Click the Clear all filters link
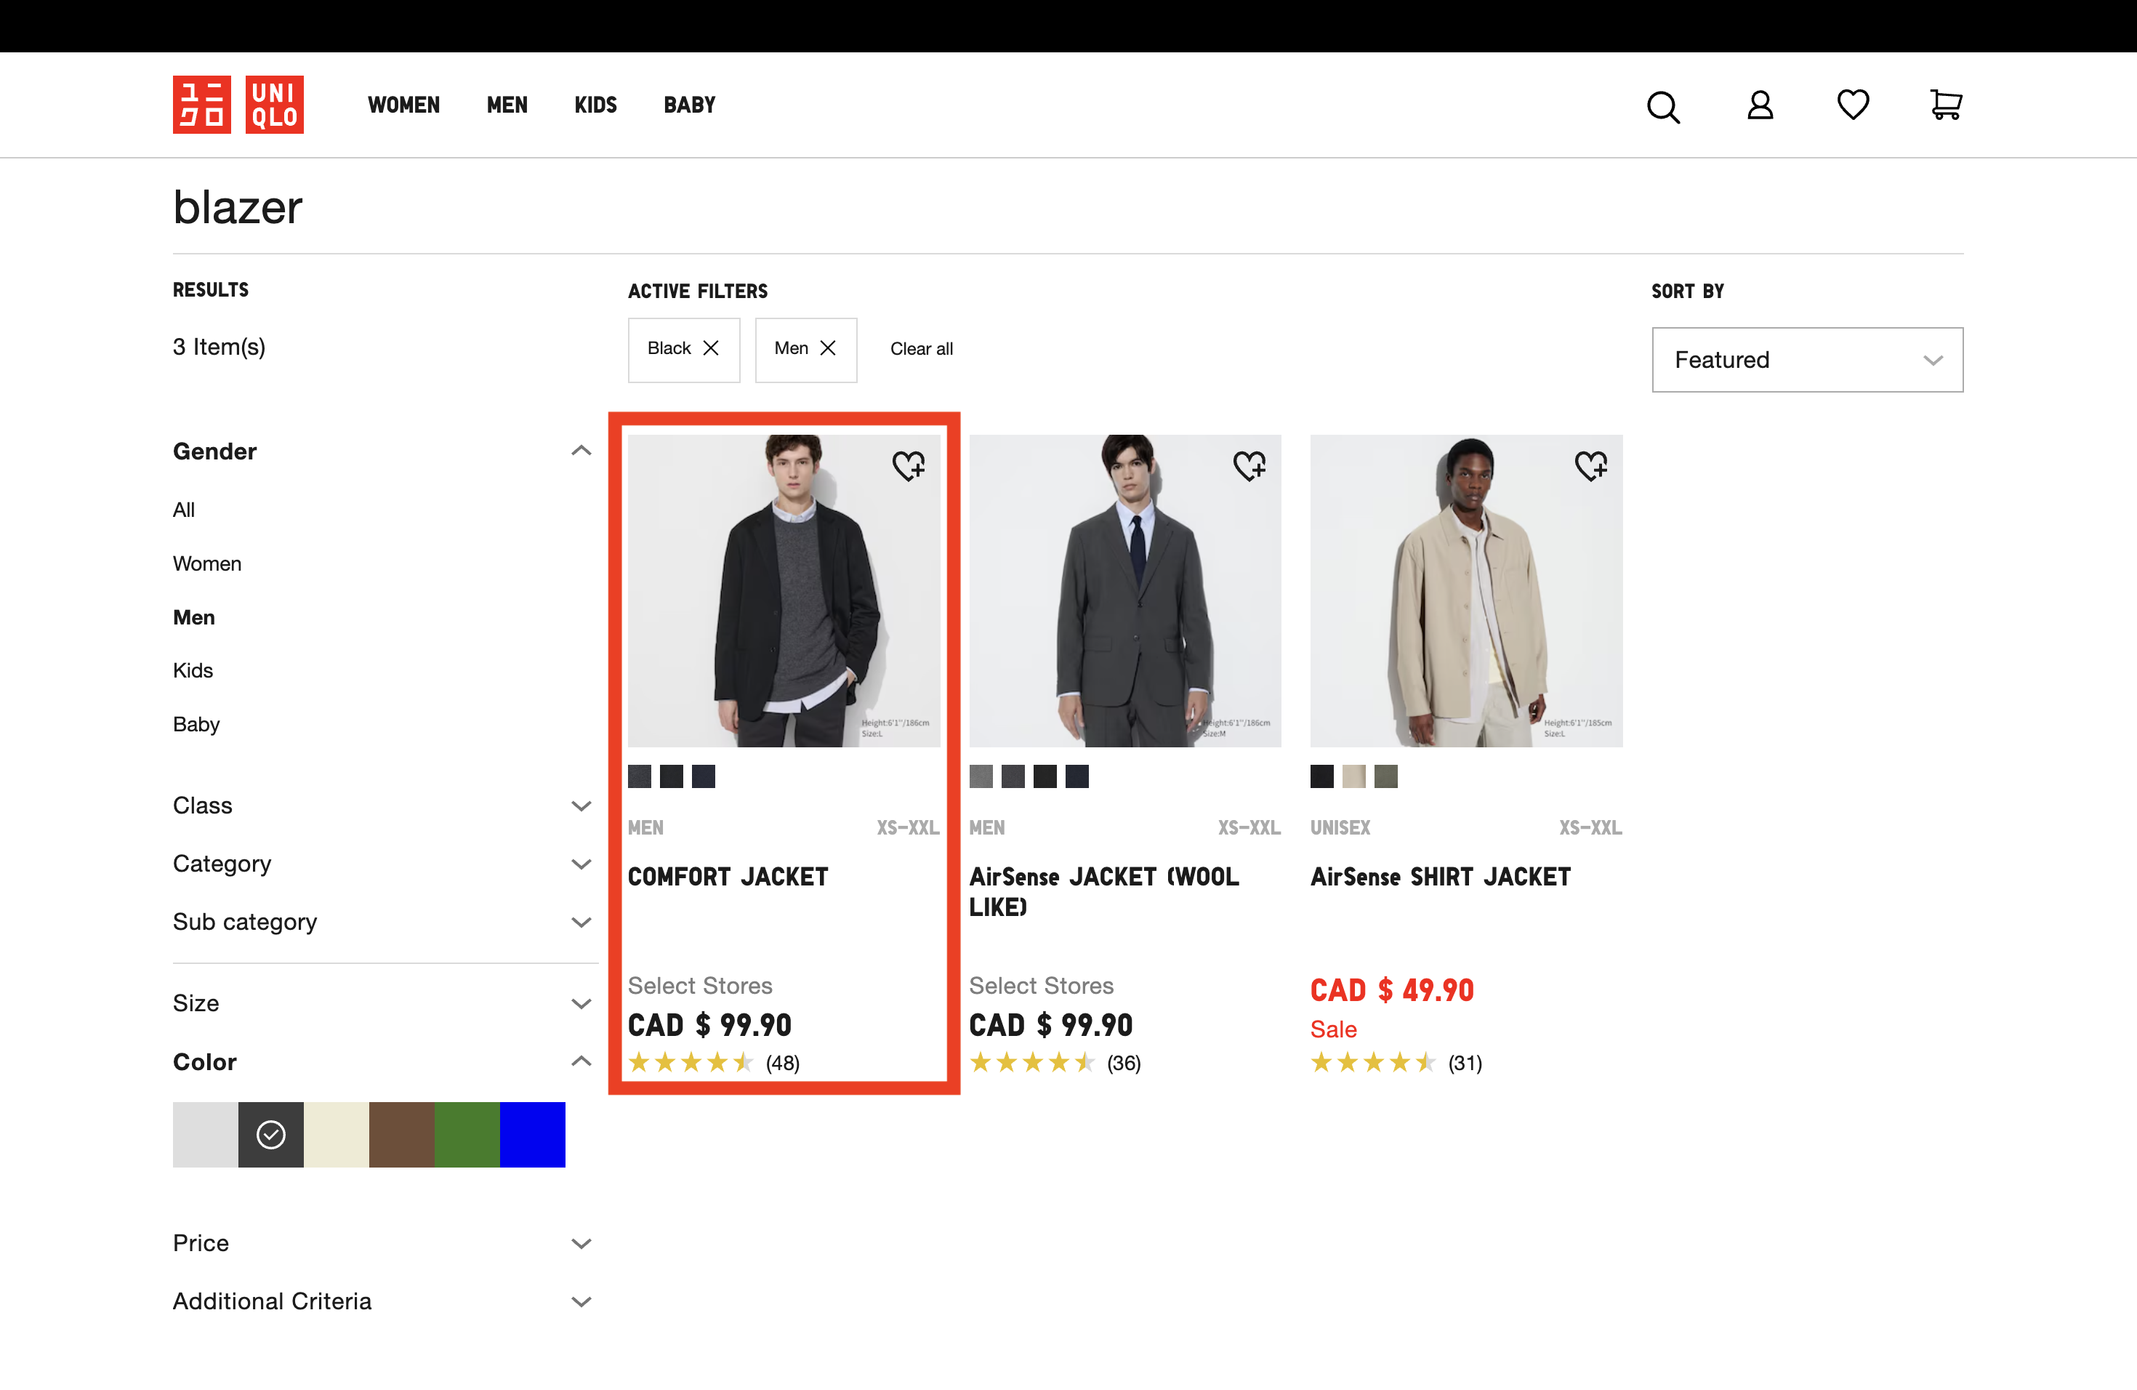This screenshot has width=2137, height=1390. [x=921, y=348]
